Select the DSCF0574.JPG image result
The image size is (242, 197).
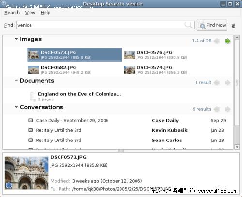(x=170, y=70)
